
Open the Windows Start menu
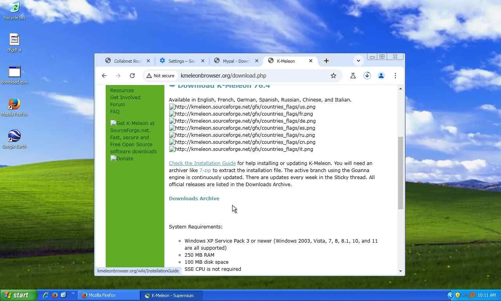(x=19, y=296)
